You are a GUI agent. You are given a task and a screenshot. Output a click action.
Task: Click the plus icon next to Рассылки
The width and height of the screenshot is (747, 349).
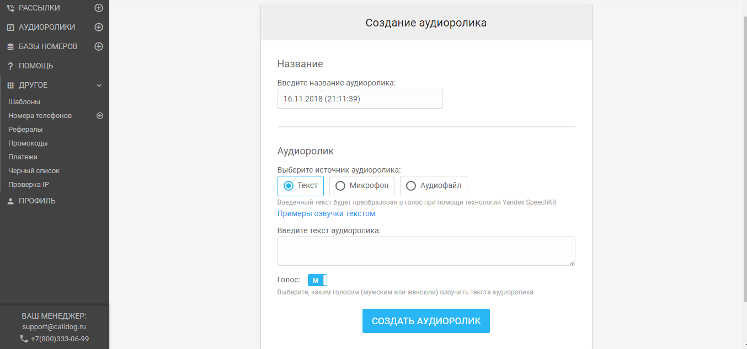pyautogui.click(x=99, y=8)
